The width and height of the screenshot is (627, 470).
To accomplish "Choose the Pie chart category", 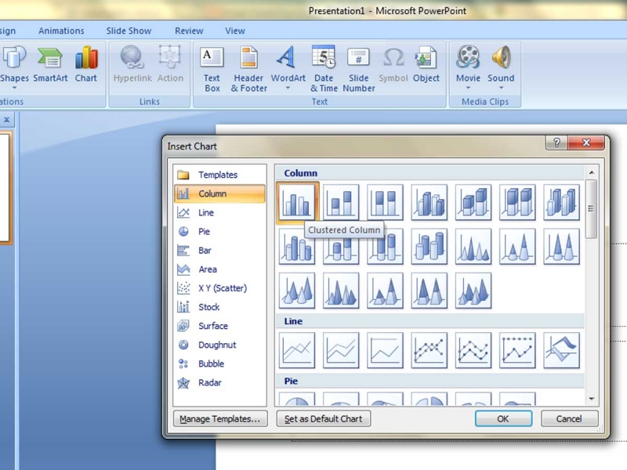I will click(204, 232).
